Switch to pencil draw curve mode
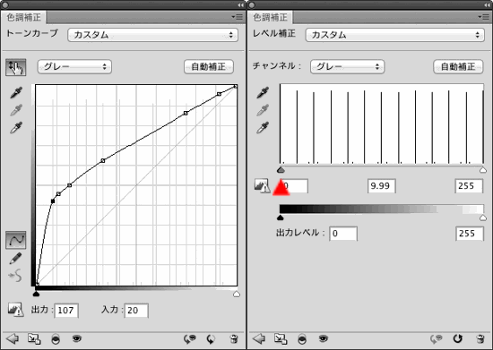The width and height of the screenshot is (493, 350). point(15,258)
